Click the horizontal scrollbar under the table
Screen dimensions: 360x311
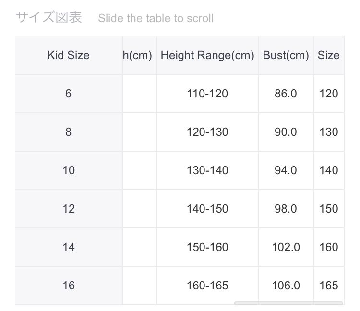point(288,303)
